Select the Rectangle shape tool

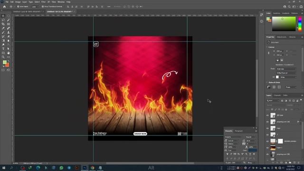[3, 53]
